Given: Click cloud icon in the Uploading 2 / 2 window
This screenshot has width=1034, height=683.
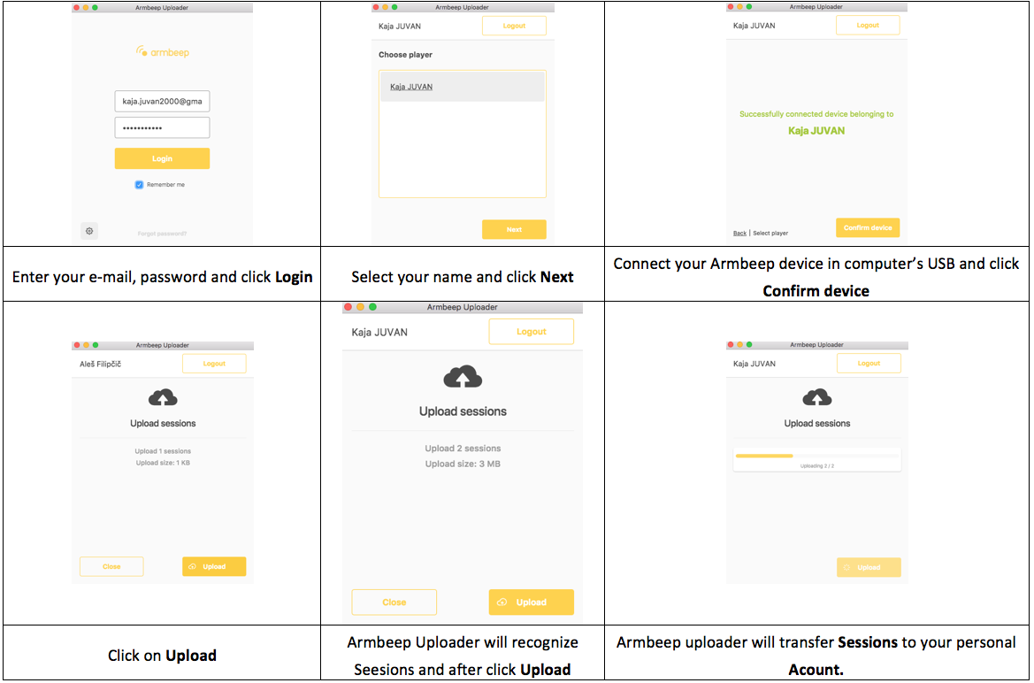Looking at the screenshot, I should pyautogui.click(x=817, y=397).
